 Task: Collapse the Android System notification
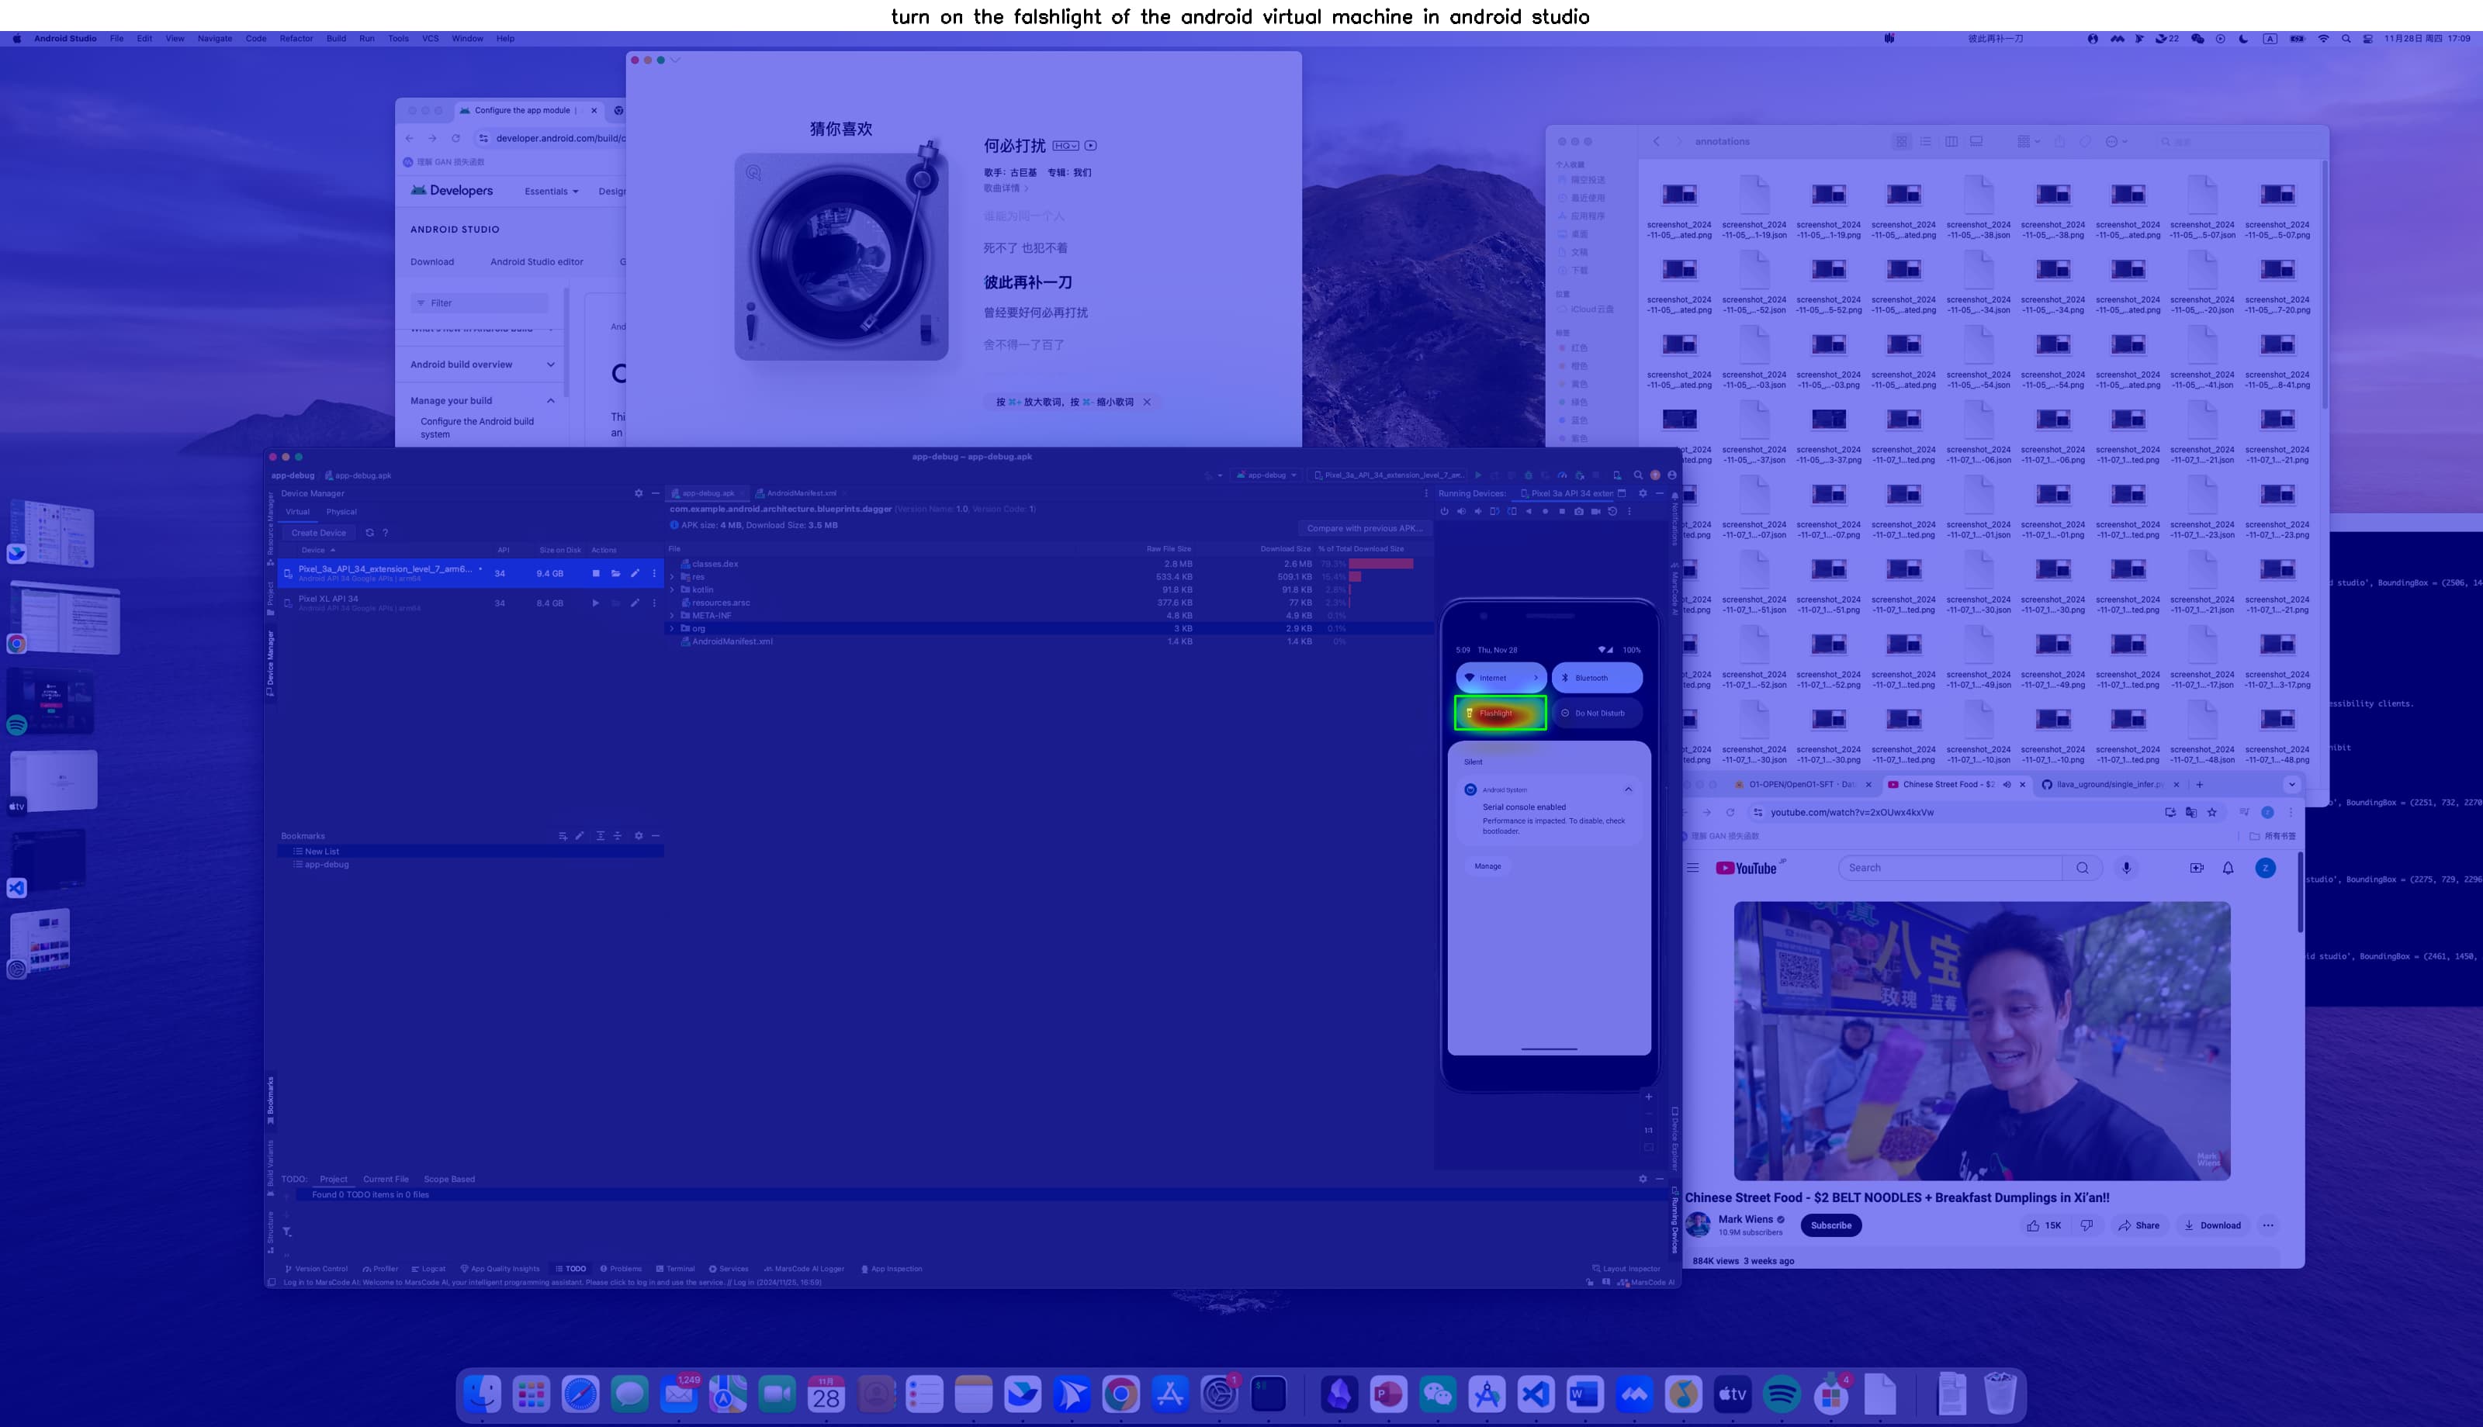(x=1628, y=789)
